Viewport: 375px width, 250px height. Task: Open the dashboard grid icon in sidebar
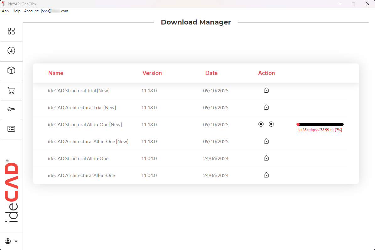pyautogui.click(x=11, y=31)
